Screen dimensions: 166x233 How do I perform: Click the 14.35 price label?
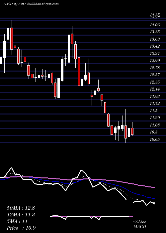click(x=155, y=15)
